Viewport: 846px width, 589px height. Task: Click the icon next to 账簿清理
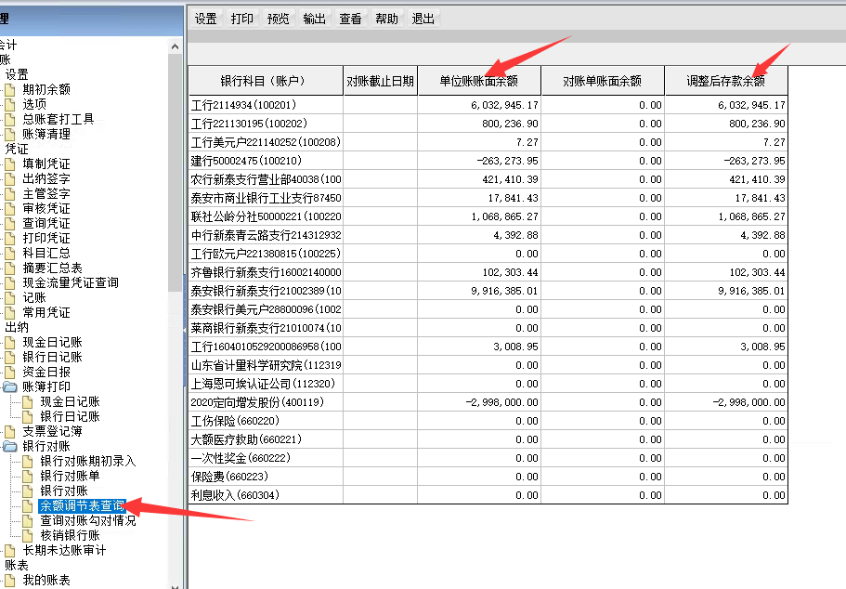[9, 134]
